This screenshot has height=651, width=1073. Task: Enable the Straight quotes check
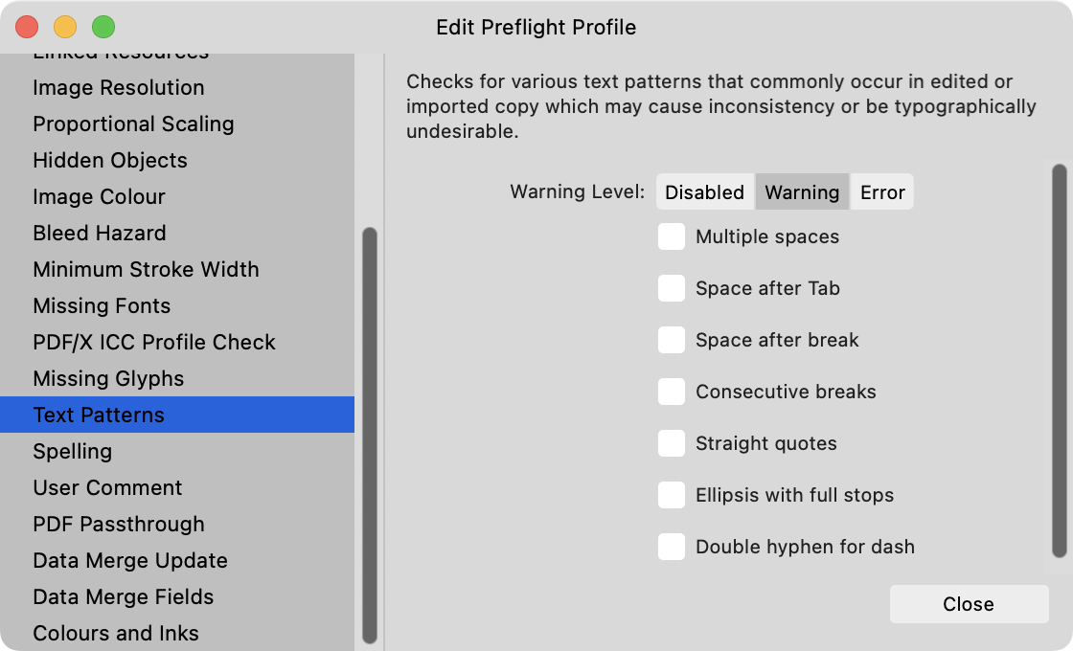(672, 443)
